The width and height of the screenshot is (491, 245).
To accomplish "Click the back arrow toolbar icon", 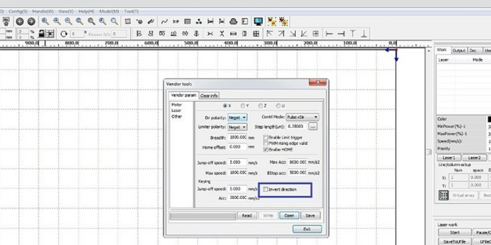I will click(19, 21).
